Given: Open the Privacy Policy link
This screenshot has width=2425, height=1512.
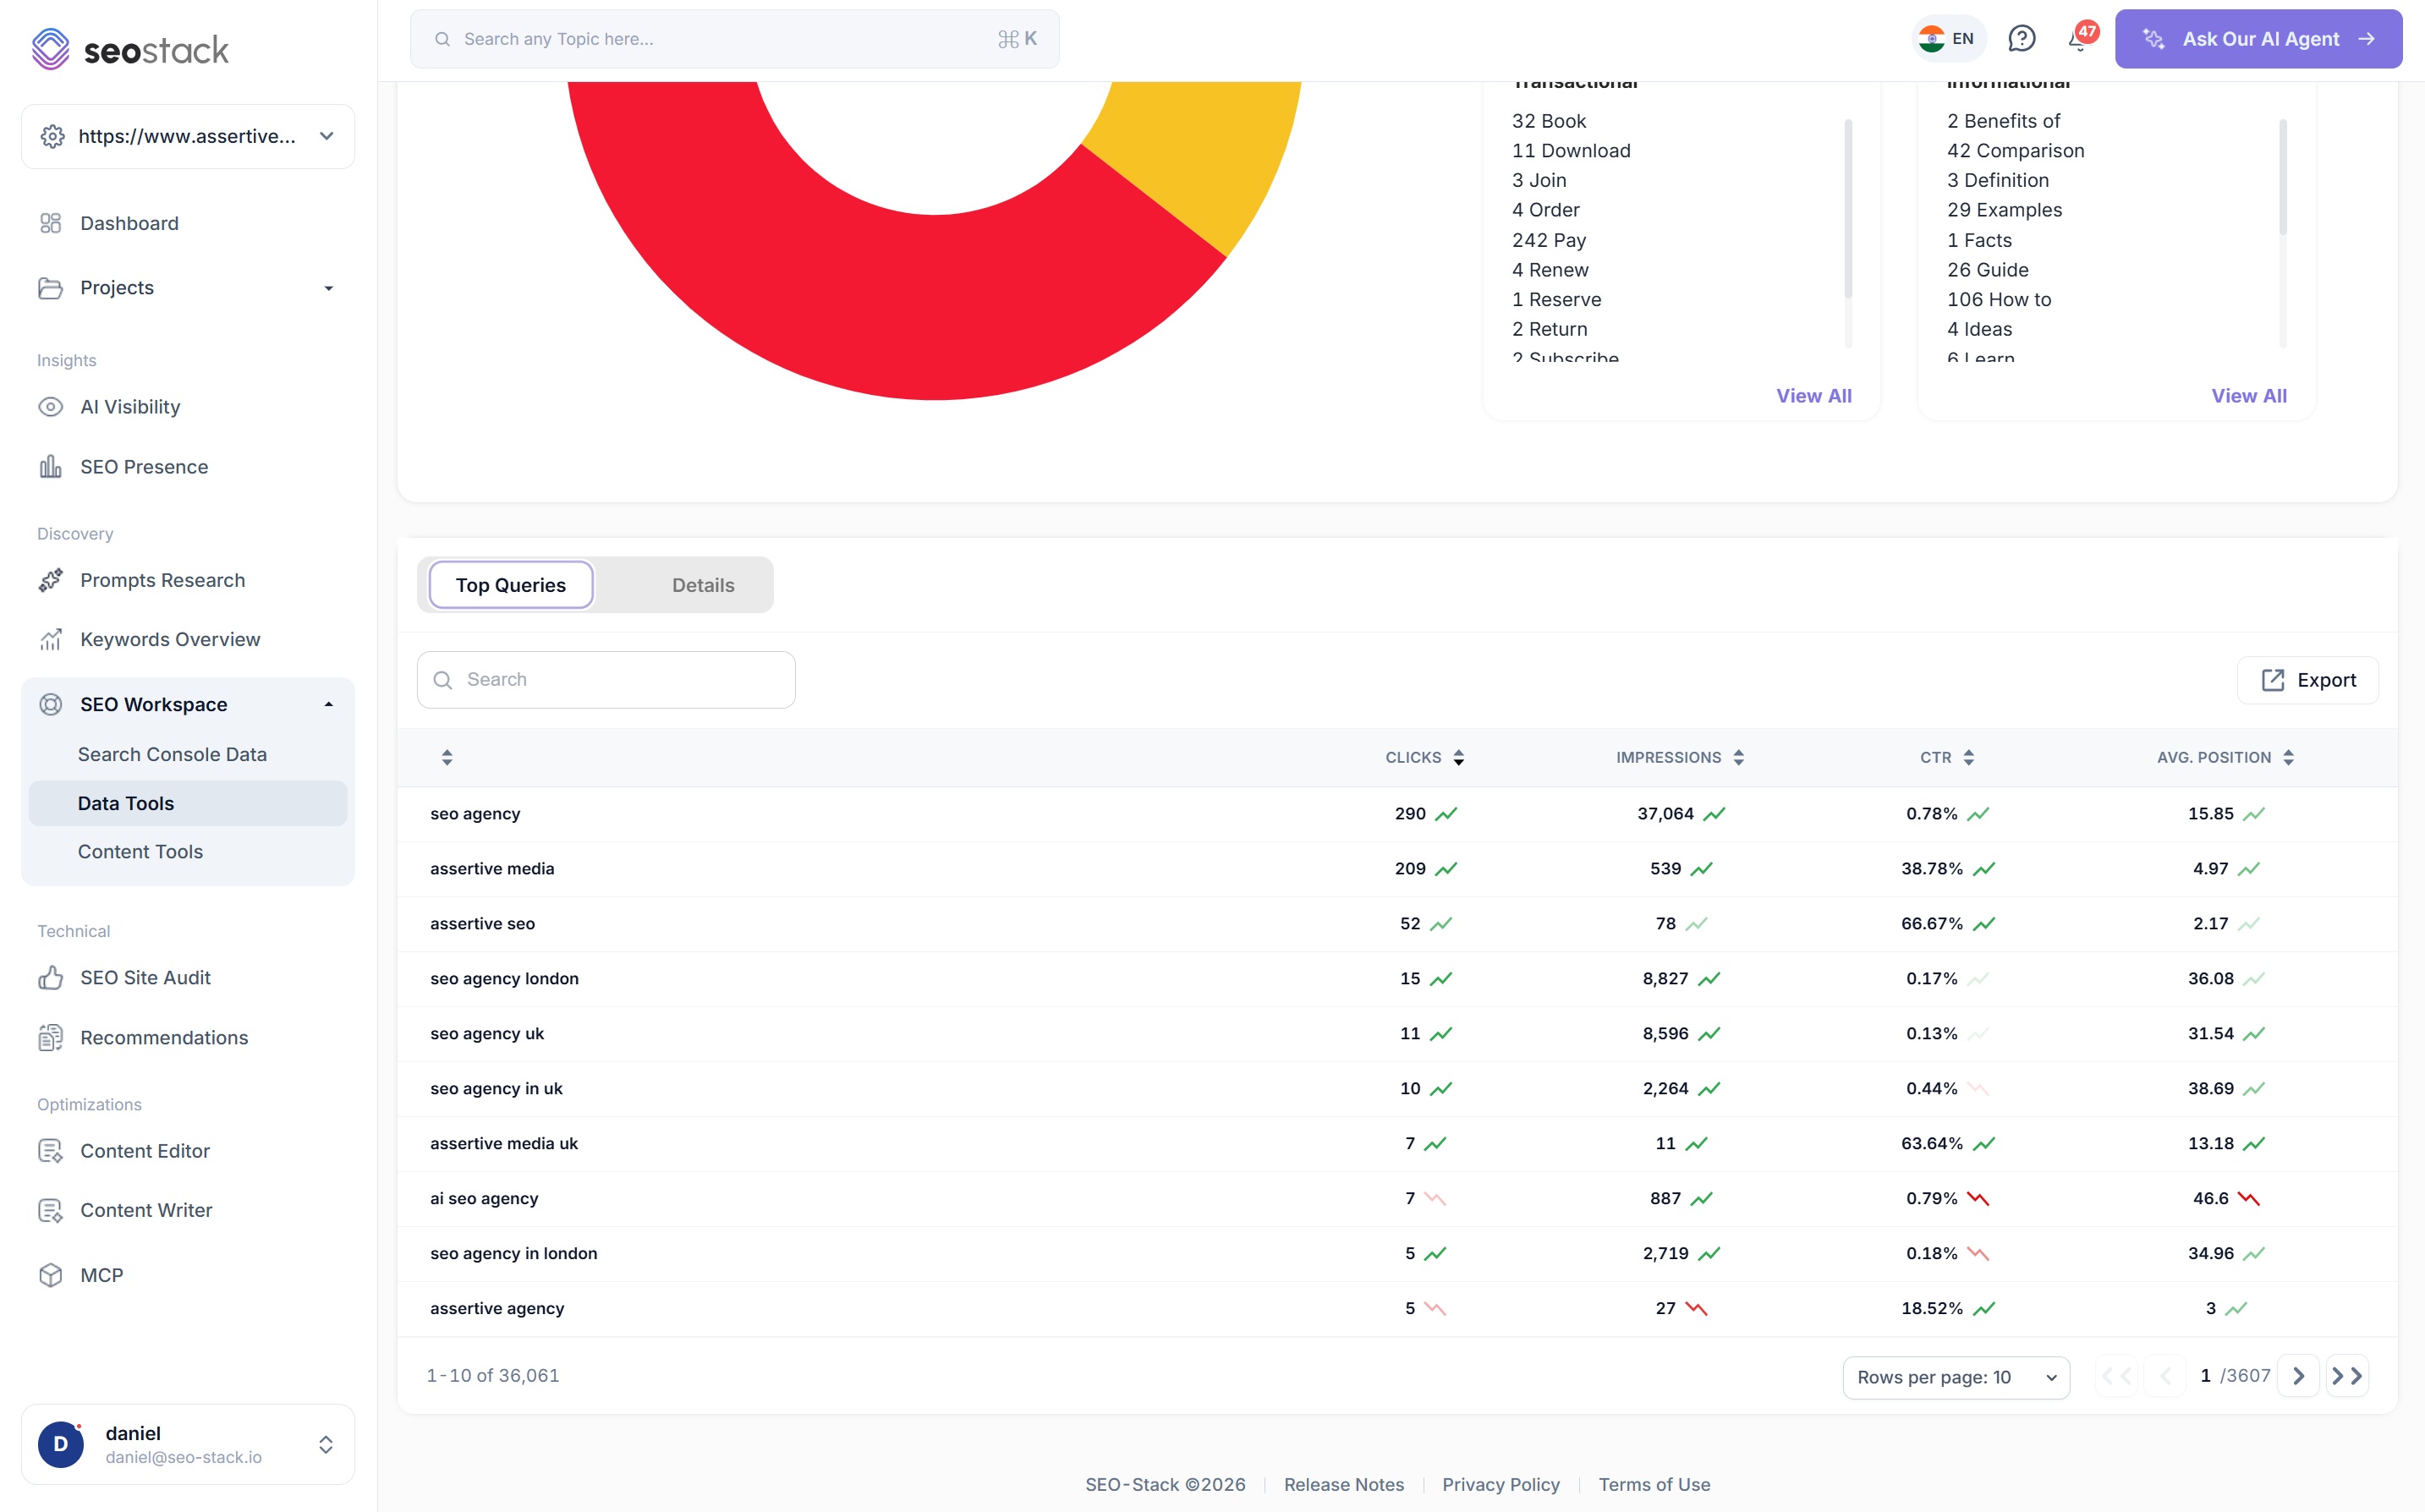Looking at the screenshot, I should (1501, 1484).
